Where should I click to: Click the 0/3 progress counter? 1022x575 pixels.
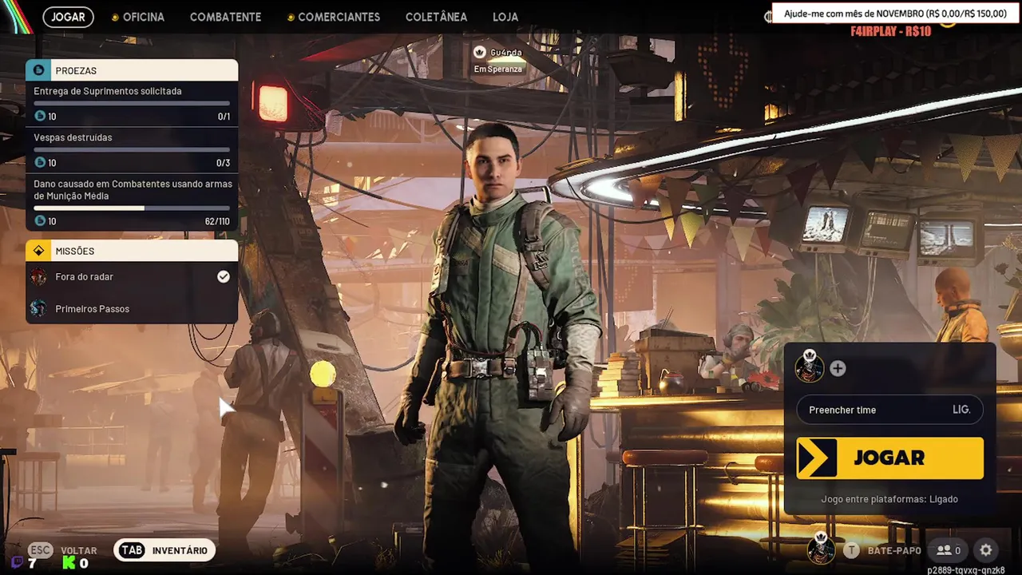point(224,163)
